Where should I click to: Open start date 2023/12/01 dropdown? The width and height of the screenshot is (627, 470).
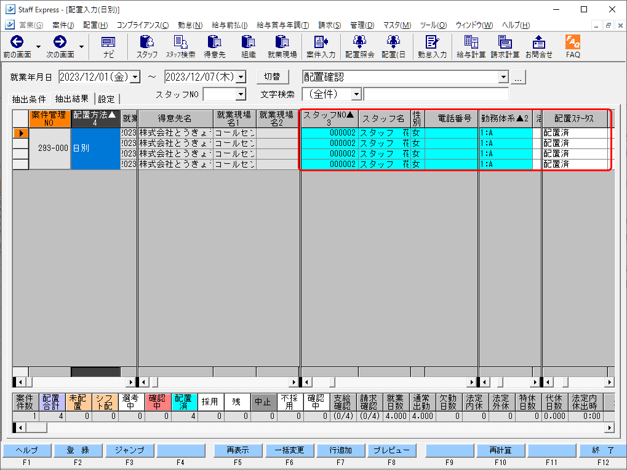point(135,77)
